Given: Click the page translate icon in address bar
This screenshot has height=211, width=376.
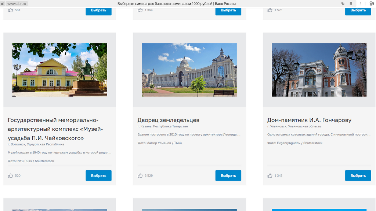Looking at the screenshot, I should point(343,4).
